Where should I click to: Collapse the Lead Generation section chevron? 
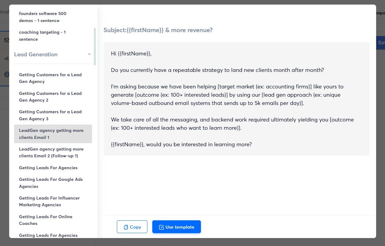(x=89, y=54)
